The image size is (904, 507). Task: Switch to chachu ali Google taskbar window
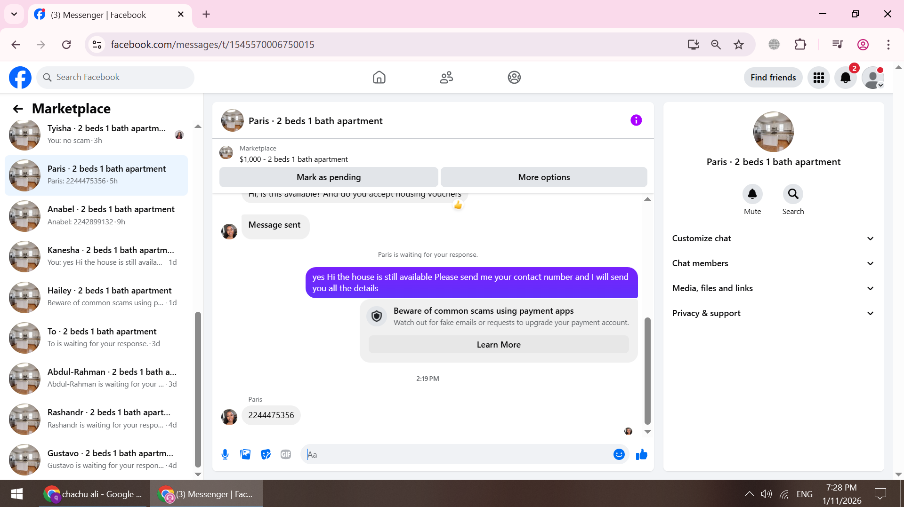coord(93,494)
